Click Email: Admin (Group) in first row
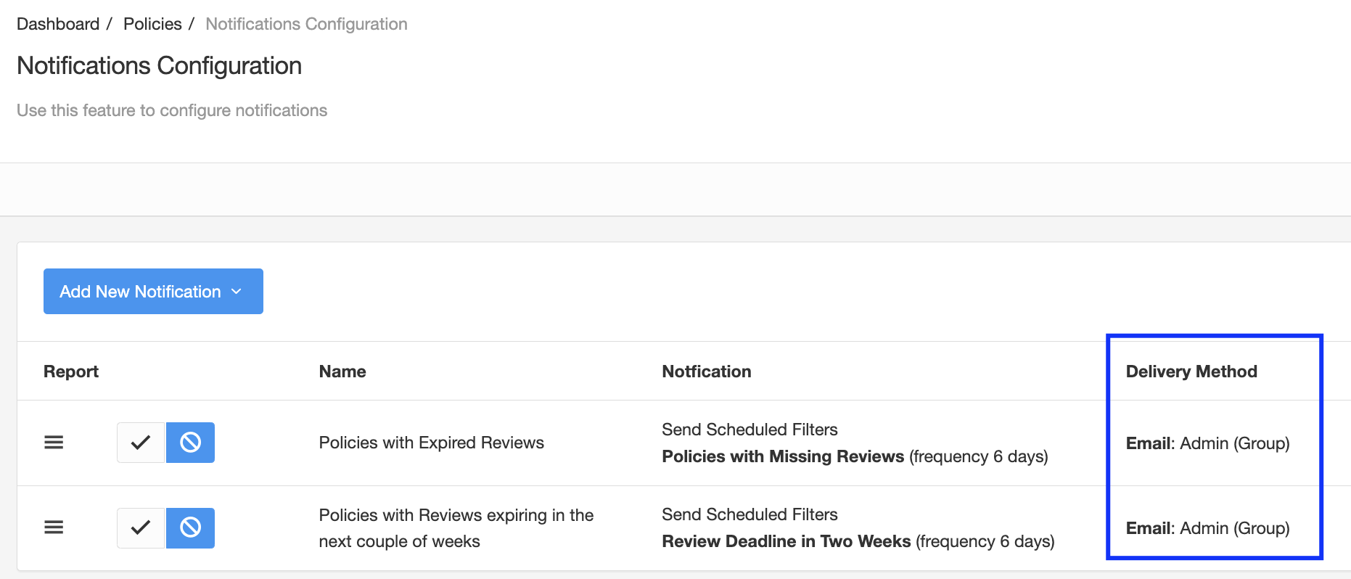 pos(1208,443)
